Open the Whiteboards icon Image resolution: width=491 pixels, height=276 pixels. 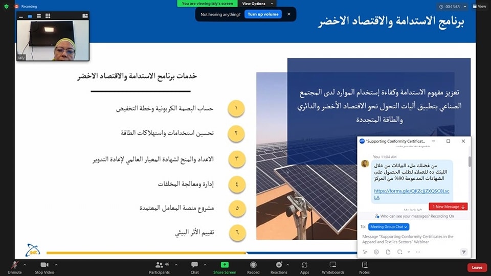333,265
